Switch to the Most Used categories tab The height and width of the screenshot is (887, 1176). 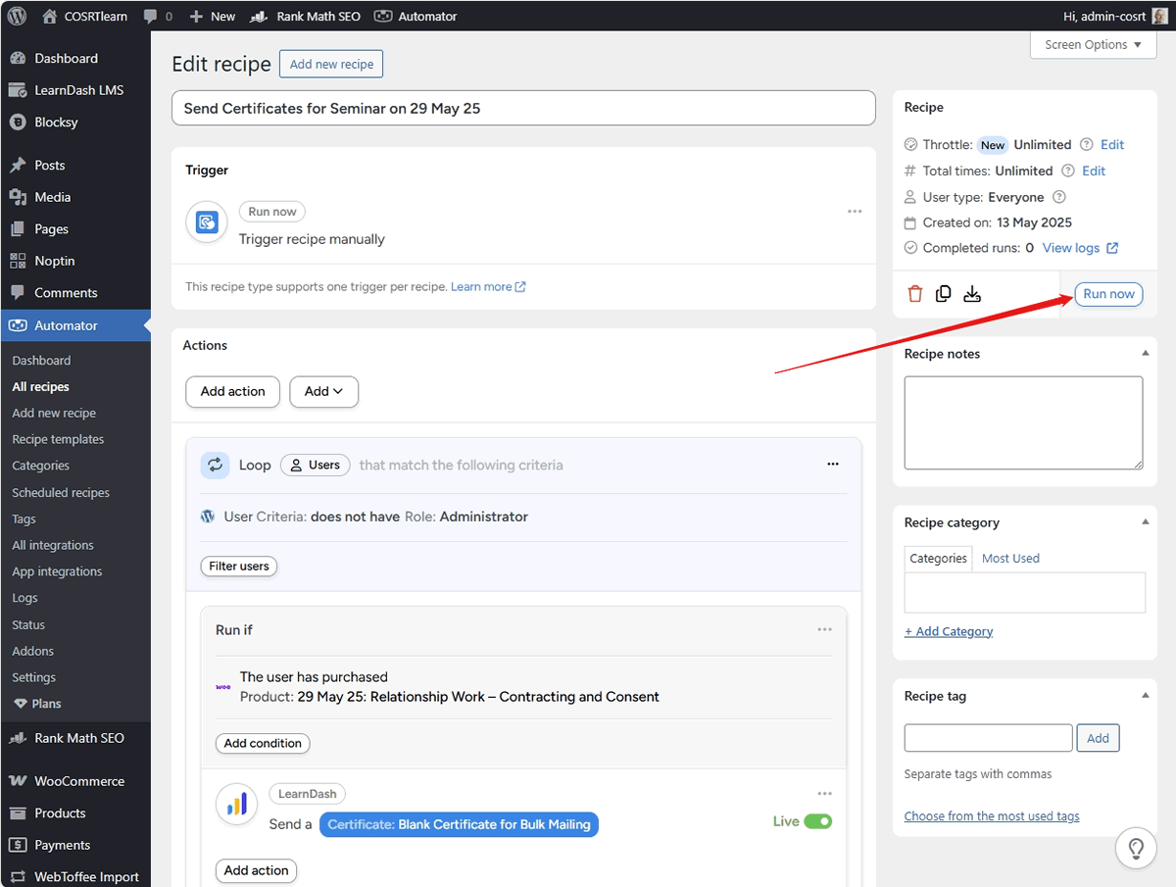(x=1010, y=558)
